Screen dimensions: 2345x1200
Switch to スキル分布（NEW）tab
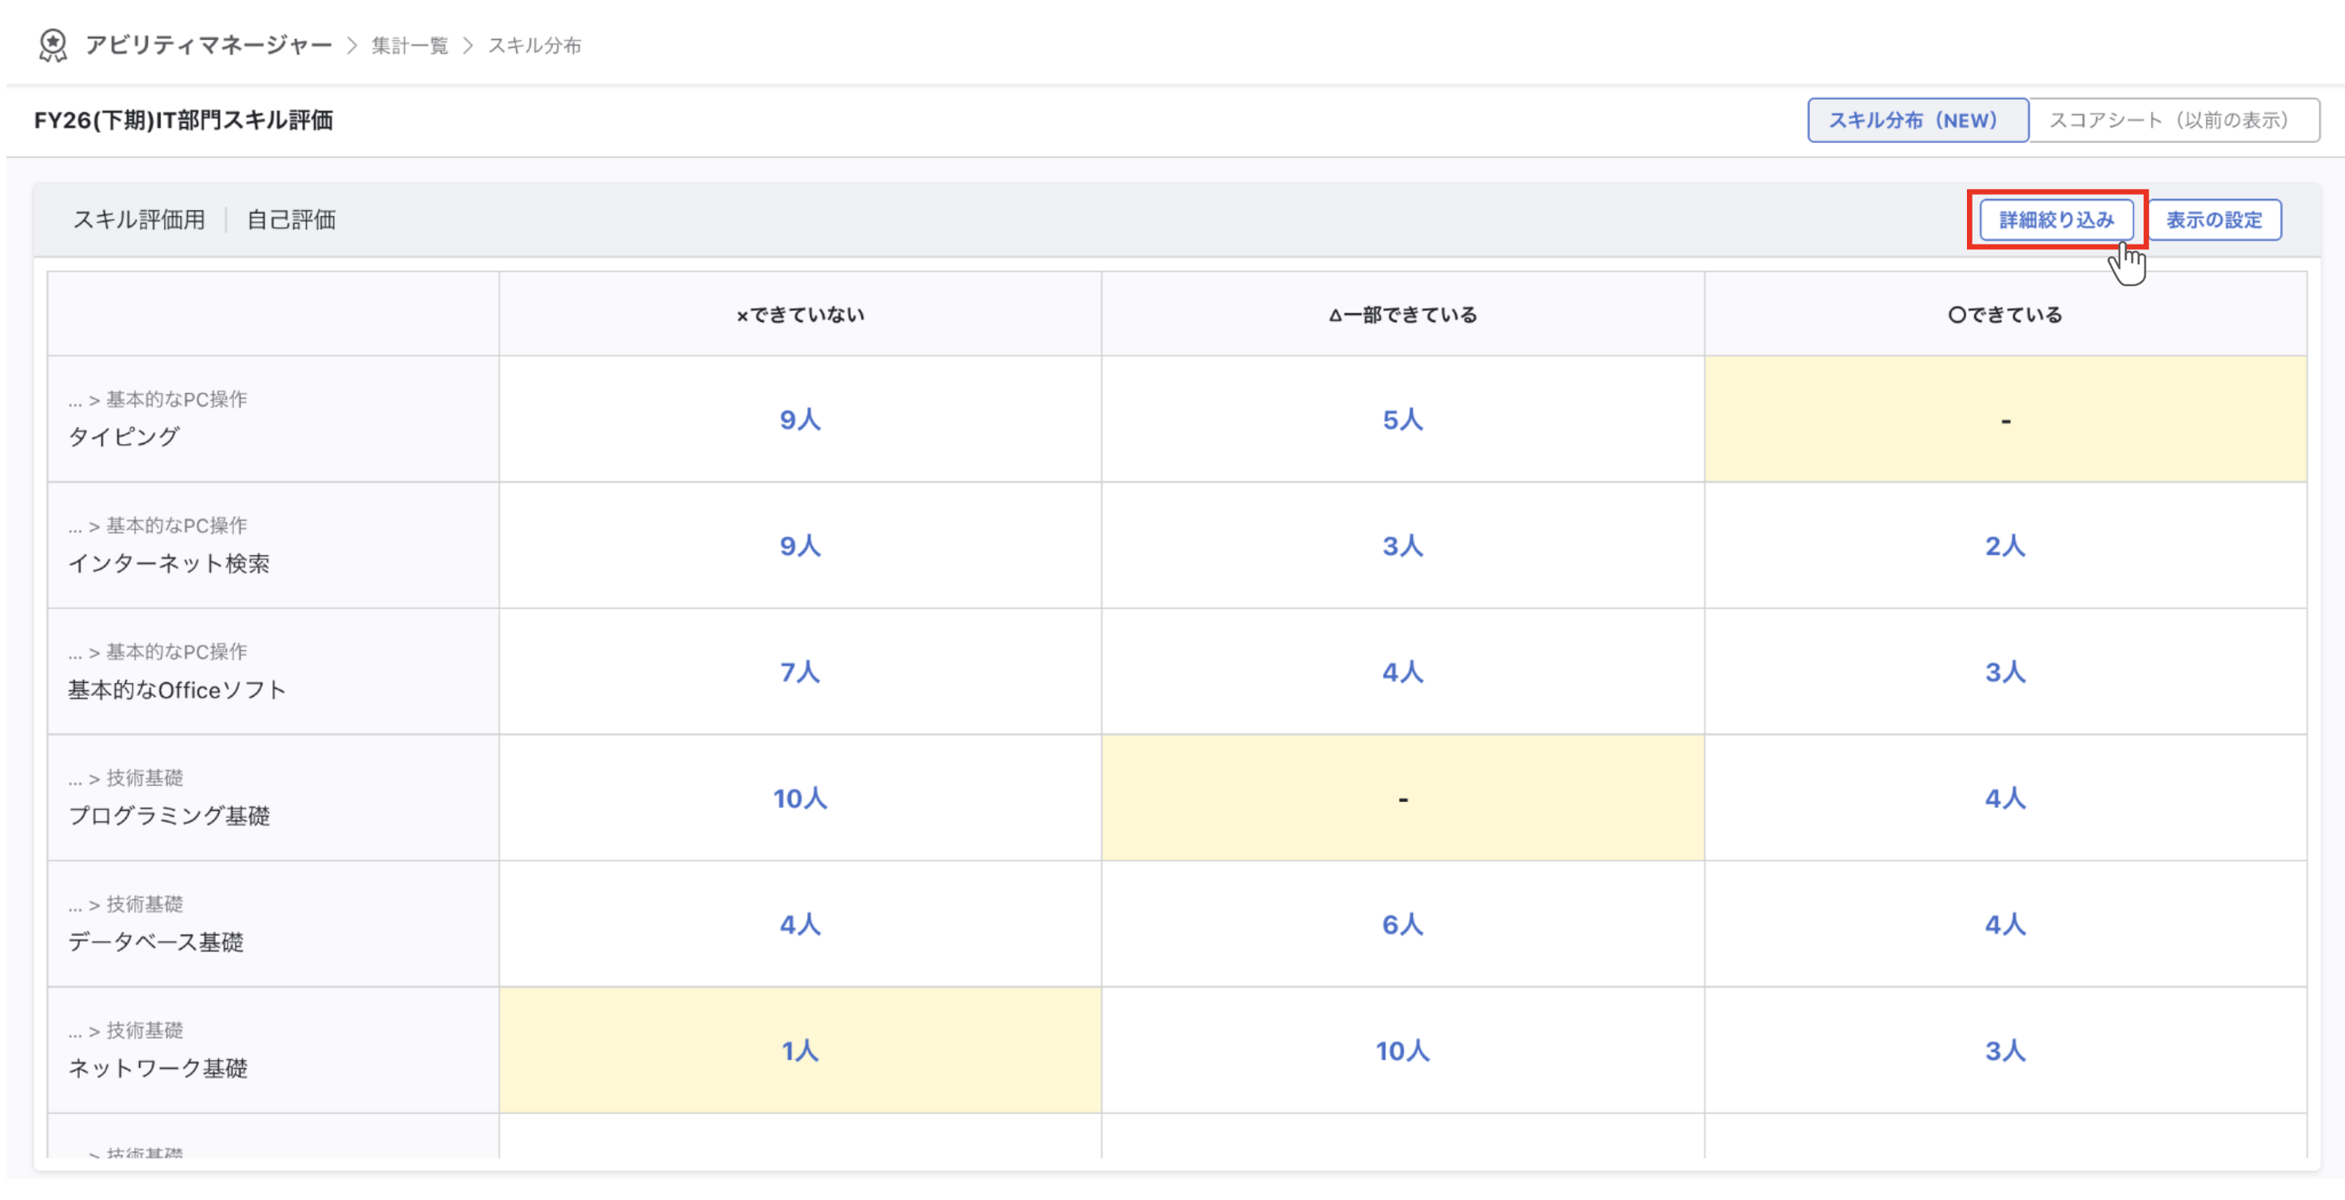[x=1917, y=120]
